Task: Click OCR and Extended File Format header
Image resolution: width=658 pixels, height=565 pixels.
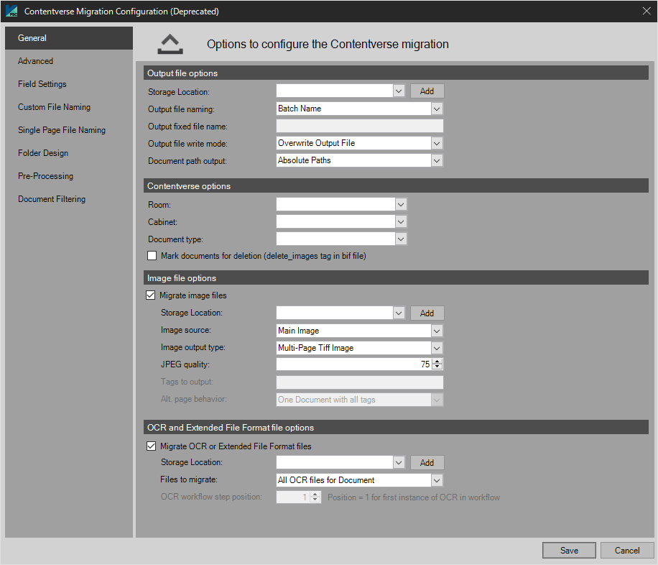Action: coord(396,428)
